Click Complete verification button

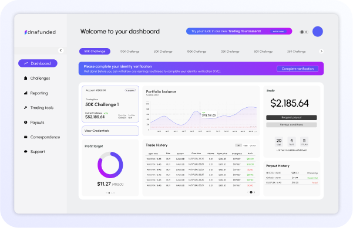tap(297, 69)
